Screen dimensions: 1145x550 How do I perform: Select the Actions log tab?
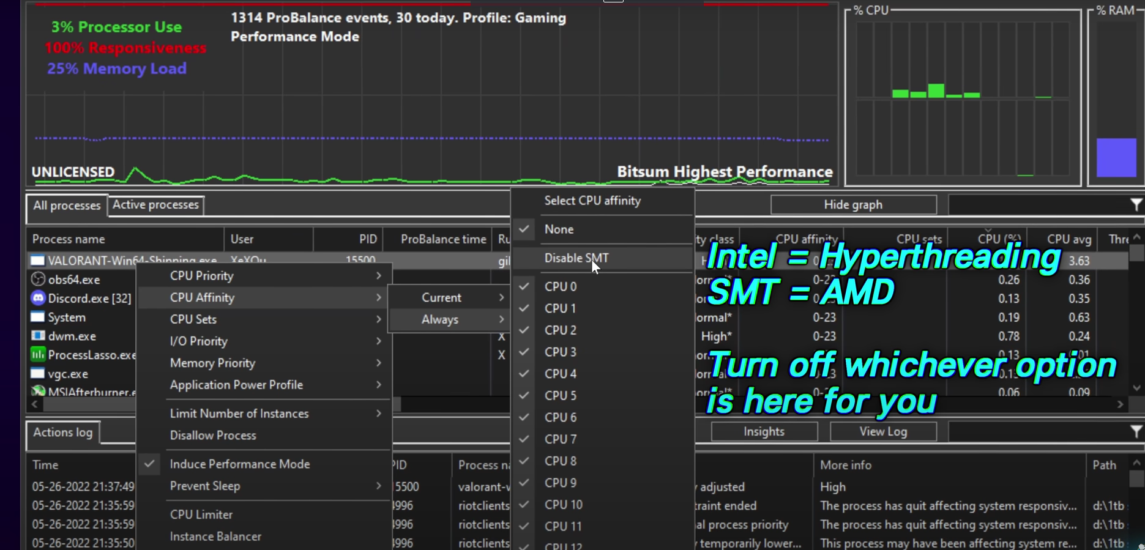tap(63, 433)
